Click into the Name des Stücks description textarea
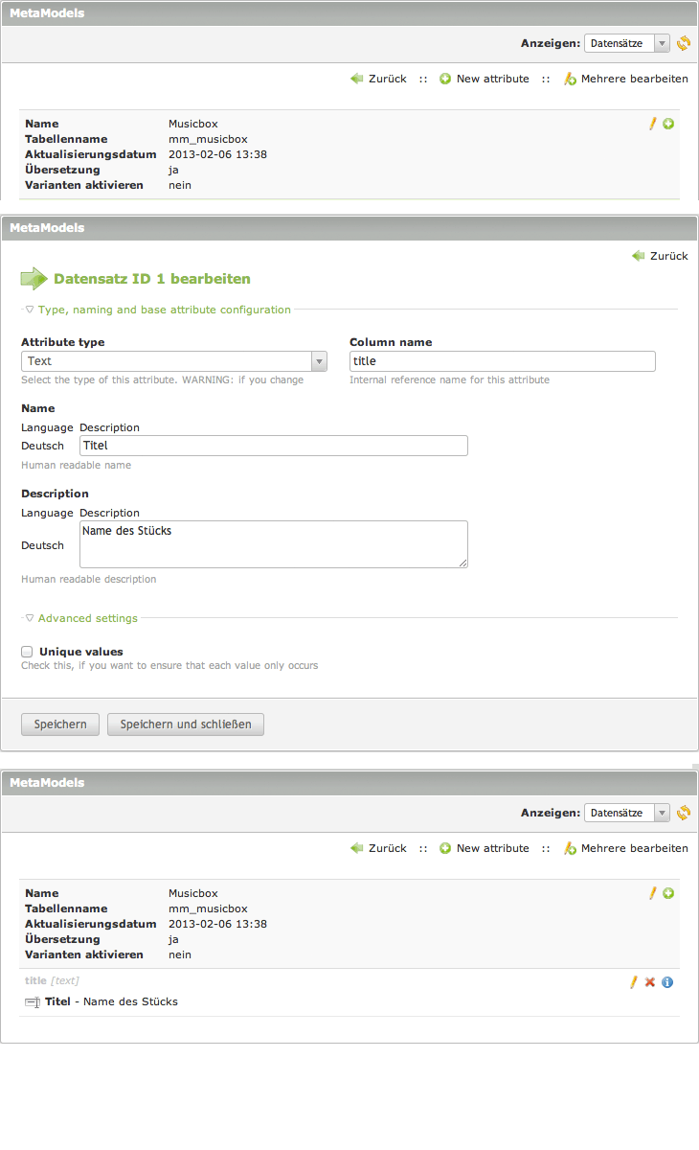This screenshot has height=1150, width=699. pos(273,544)
